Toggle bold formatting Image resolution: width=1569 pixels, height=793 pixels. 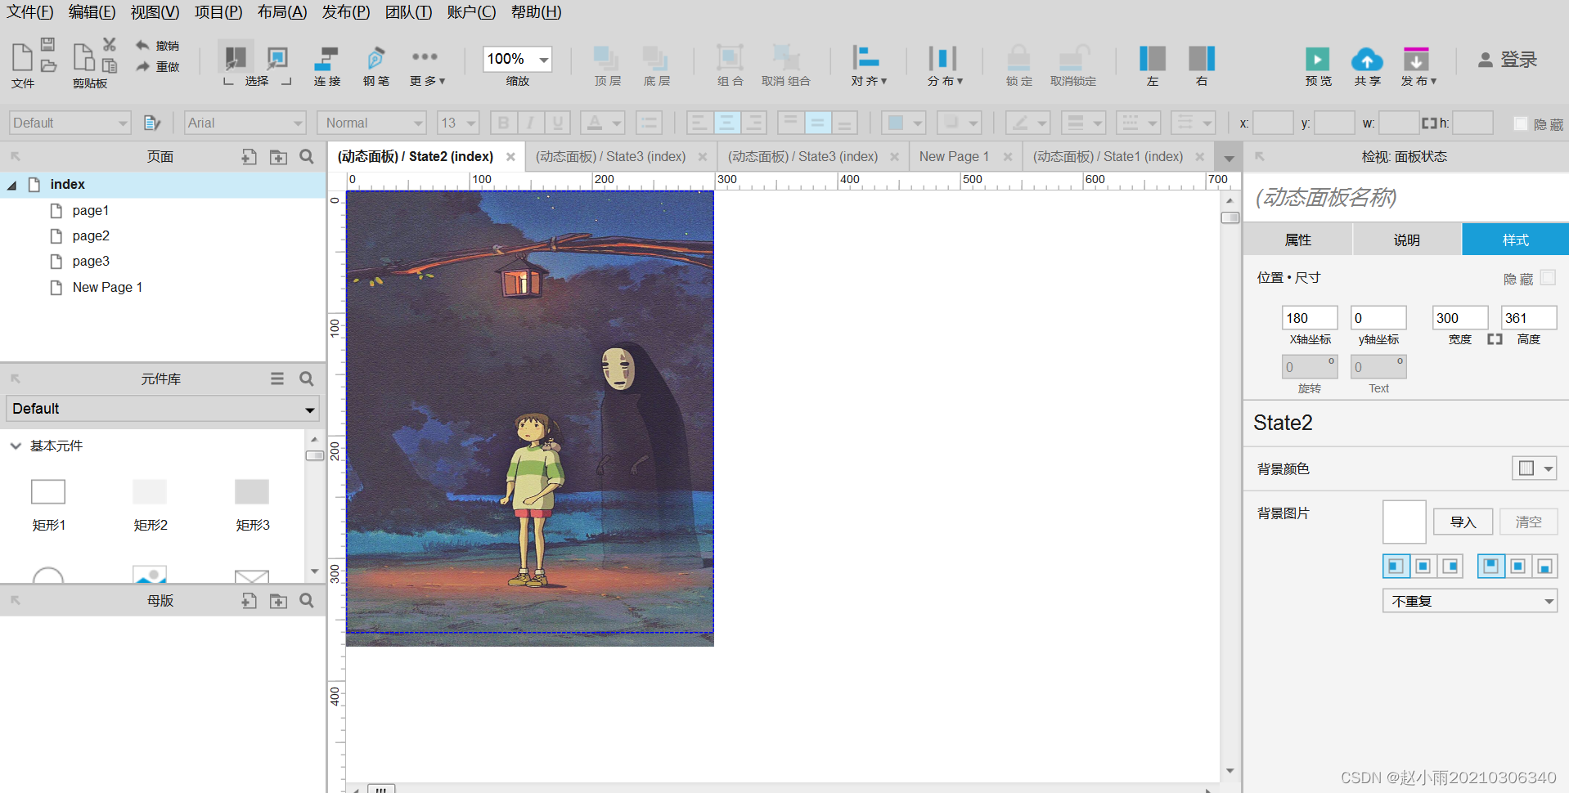503,123
